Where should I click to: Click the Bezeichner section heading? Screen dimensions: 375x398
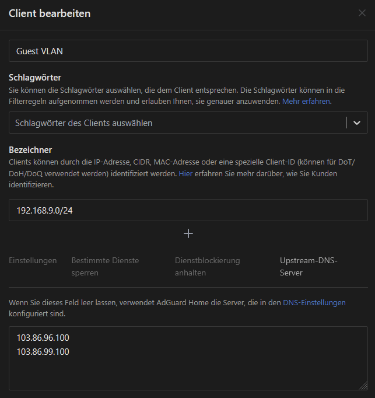[30, 150]
